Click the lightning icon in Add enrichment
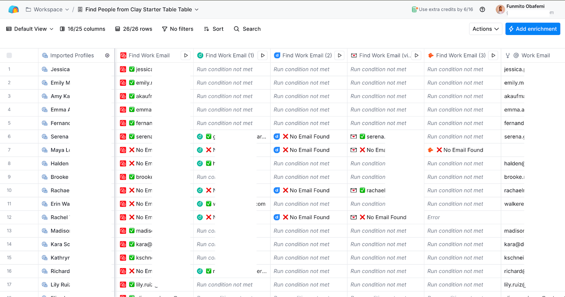 511,29
